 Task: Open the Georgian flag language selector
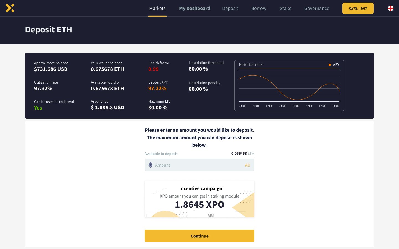pos(390,8)
